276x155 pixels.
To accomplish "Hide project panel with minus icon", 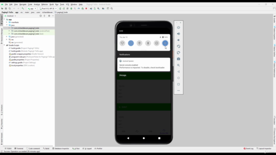I will coord(53,16).
